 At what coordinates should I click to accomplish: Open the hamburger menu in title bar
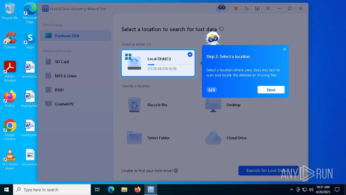[x=268, y=9]
